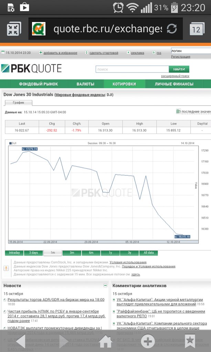Screen dimensions: 211x352
Task: Open the alarm clock status icon
Action: [x=118, y=8]
